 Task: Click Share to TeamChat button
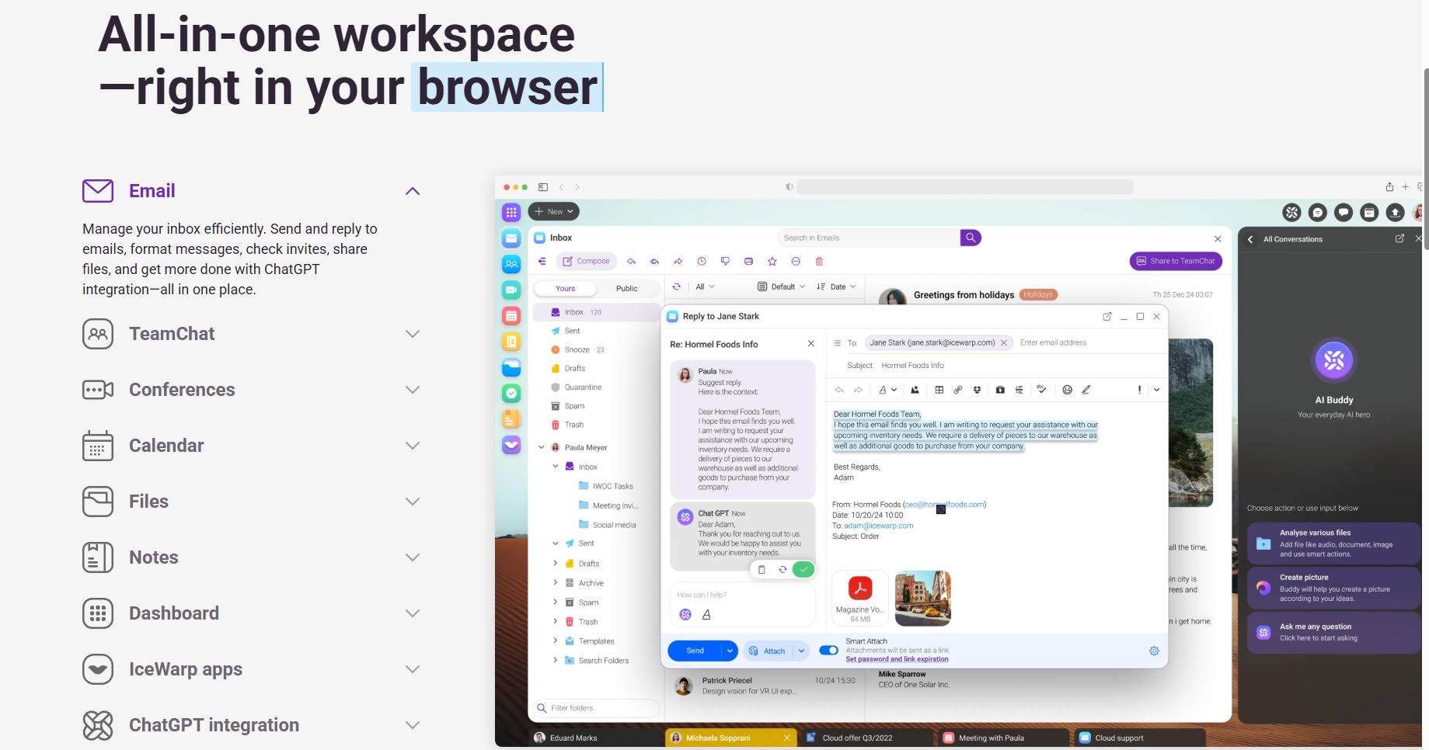1176,262
